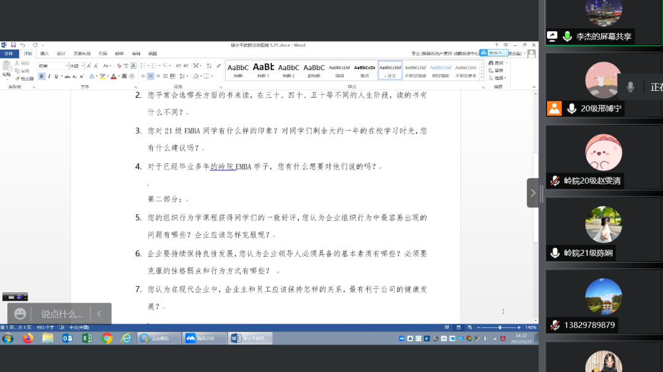Toggle underline formatting button
Screen dimensions: 663x372
click(x=56, y=76)
